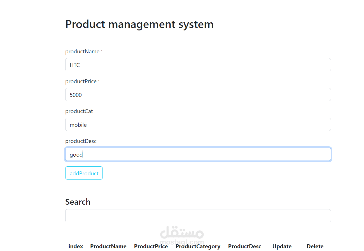Click the 'productCat' label
This screenshot has width=364, height=251.
tap(79, 111)
